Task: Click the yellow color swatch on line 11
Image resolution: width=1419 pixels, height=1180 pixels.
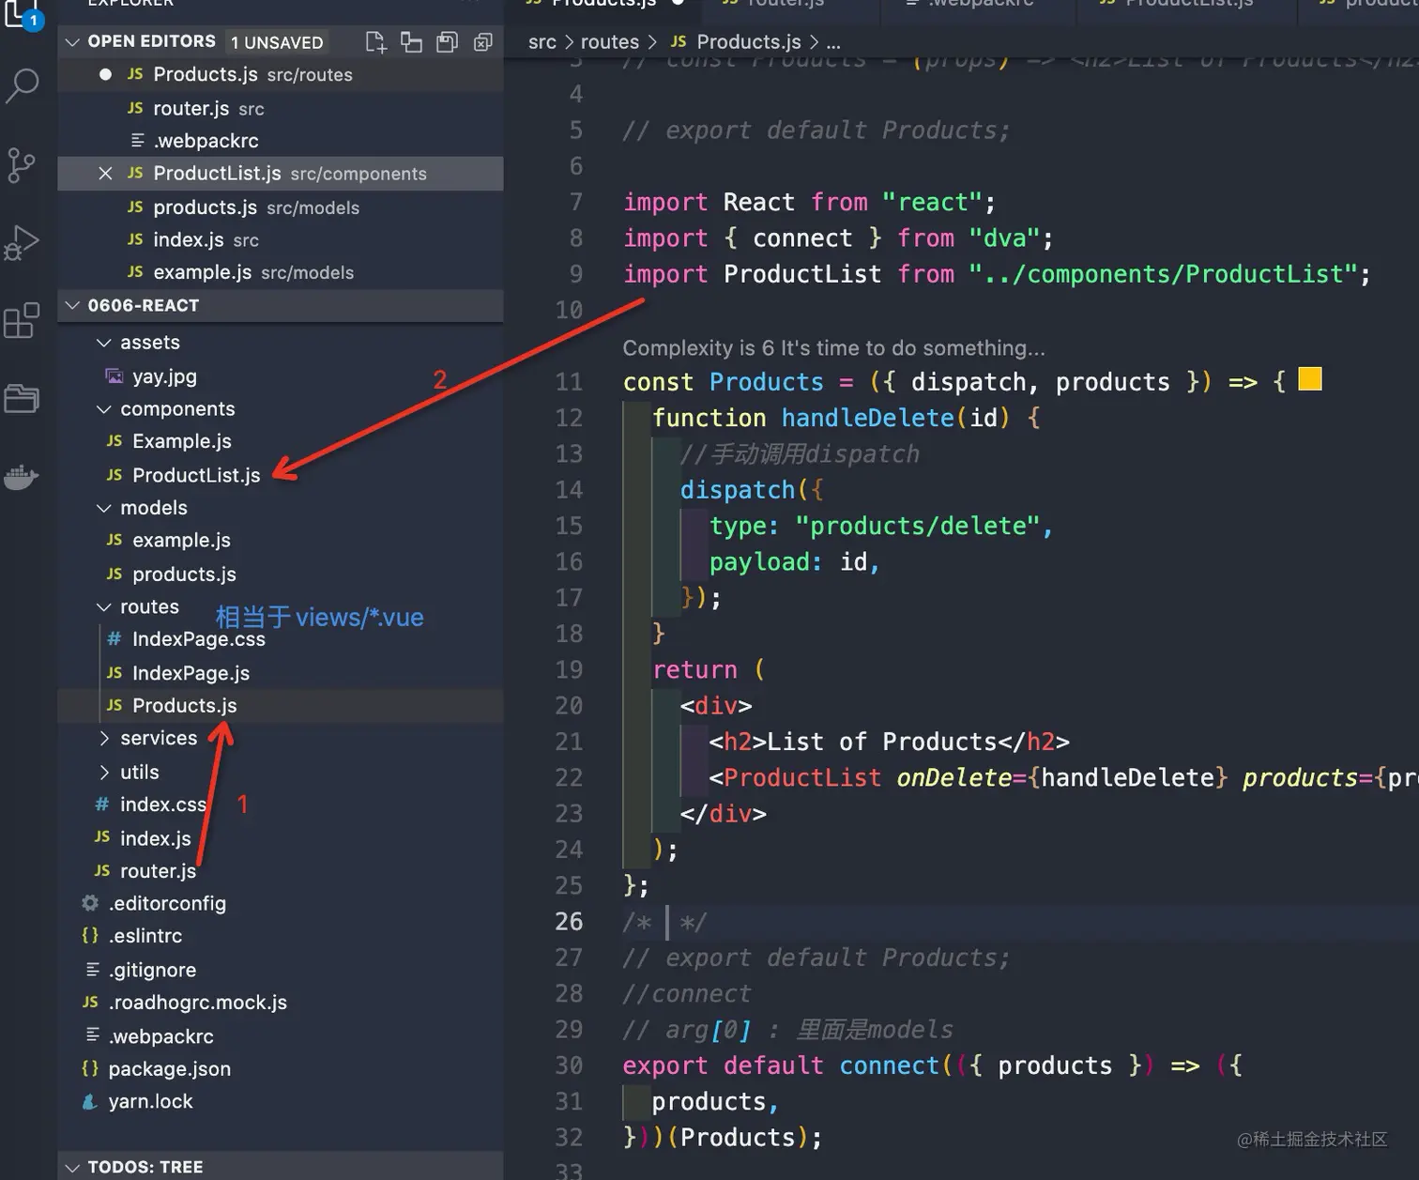Action: click(x=1310, y=379)
